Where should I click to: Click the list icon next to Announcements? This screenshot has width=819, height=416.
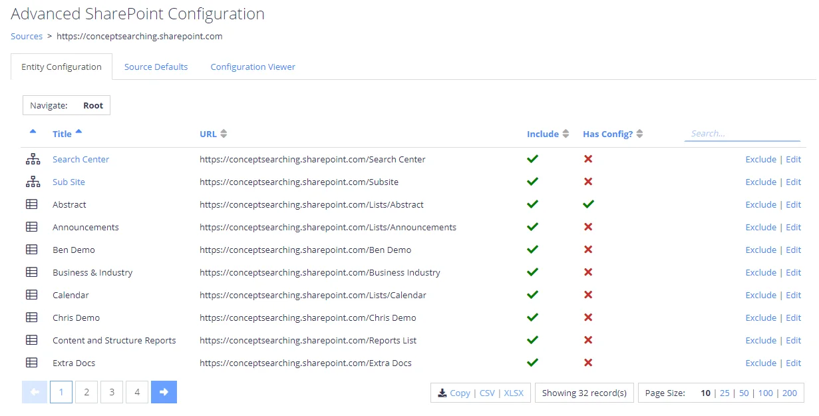click(32, 228)
